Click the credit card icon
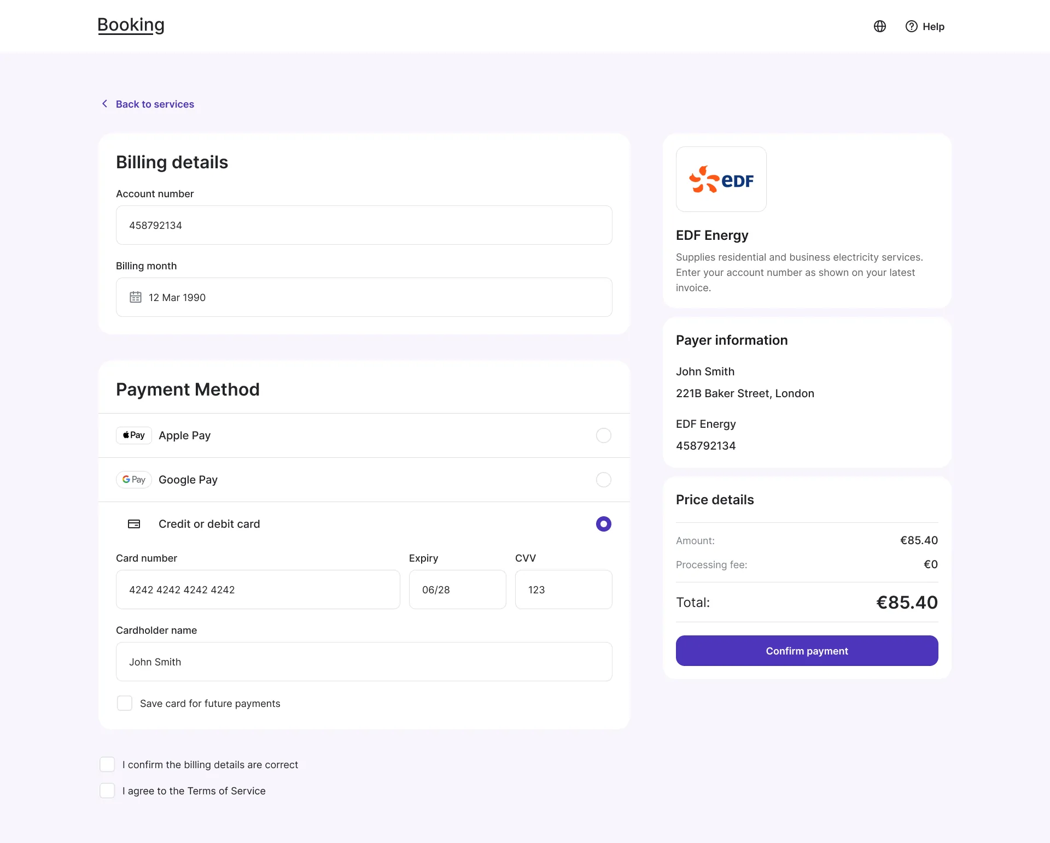 coord(134,524)
